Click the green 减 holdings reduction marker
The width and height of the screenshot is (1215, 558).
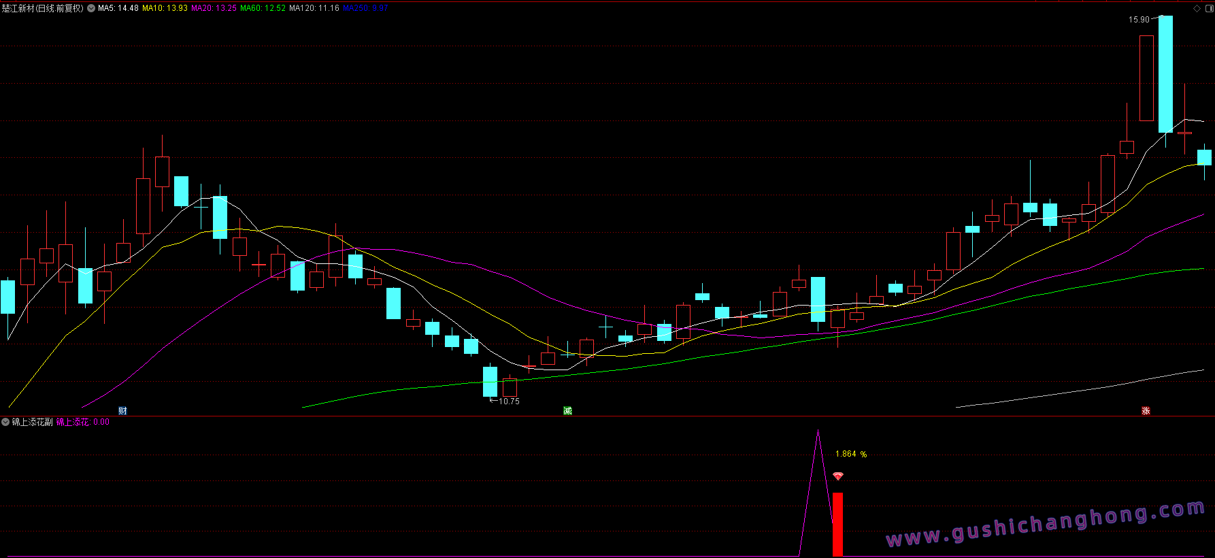[x=567, y=411]
